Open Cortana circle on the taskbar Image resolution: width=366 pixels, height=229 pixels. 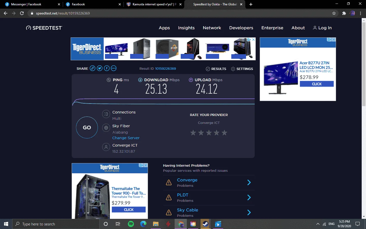[106, 224]
